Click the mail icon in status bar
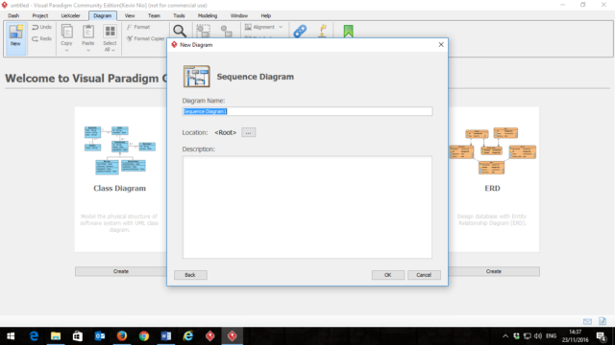 click(587, 322)
